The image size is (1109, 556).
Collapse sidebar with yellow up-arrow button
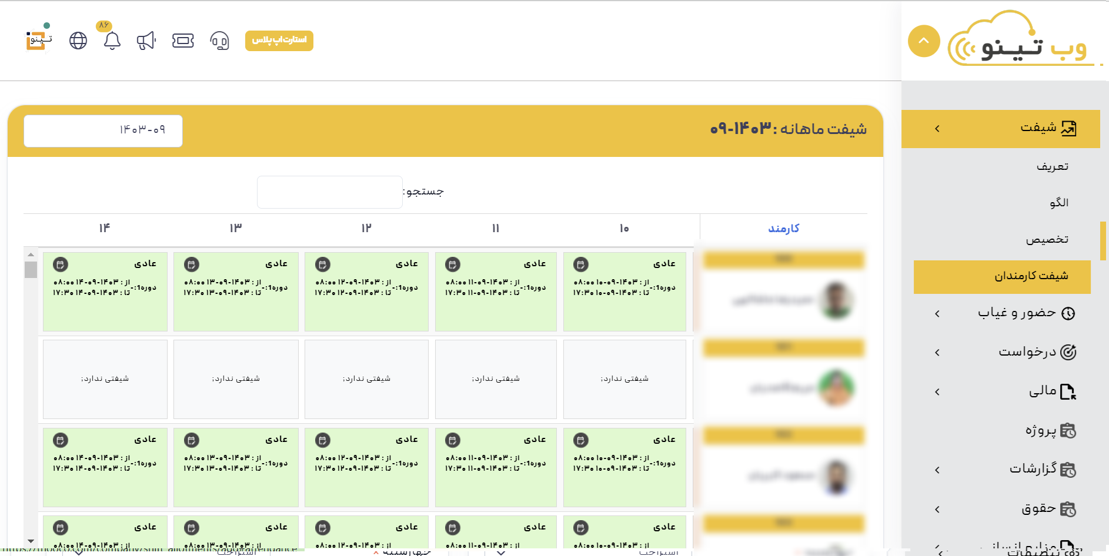924,41
